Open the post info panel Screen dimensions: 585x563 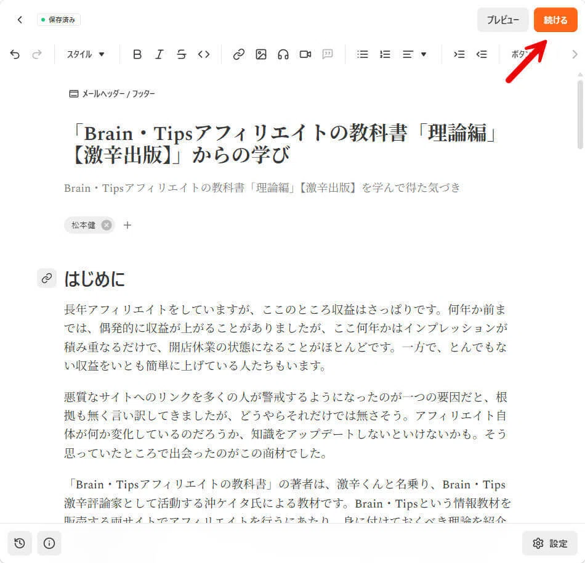(x=49, y=543)
